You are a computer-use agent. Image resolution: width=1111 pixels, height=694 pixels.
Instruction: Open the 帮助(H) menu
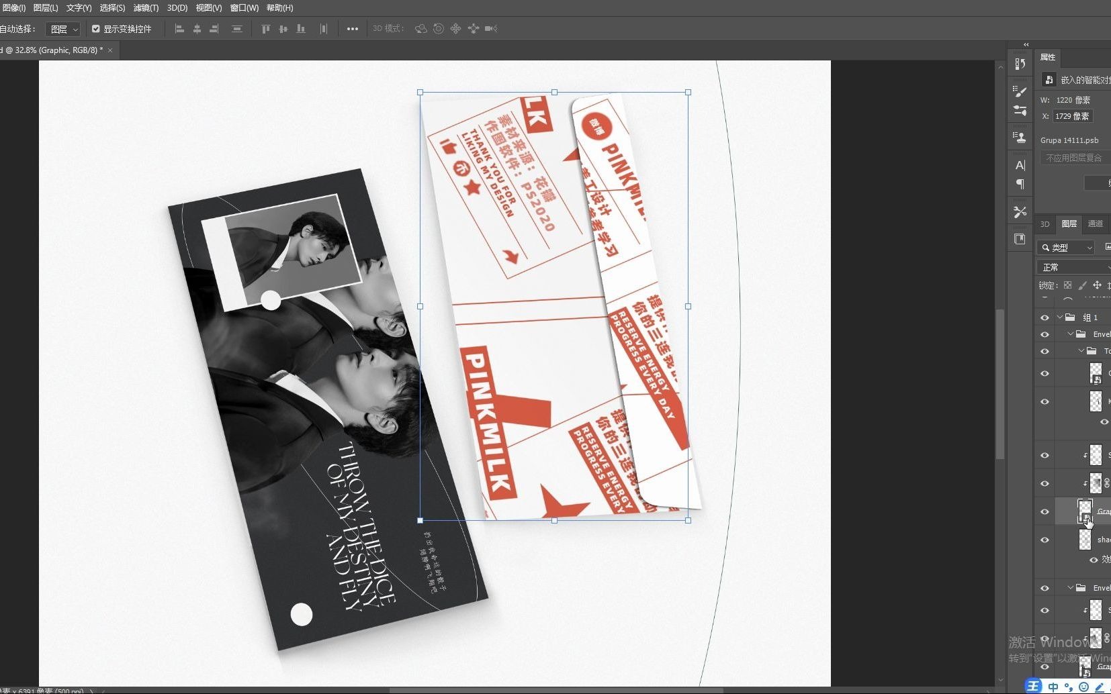279,8
